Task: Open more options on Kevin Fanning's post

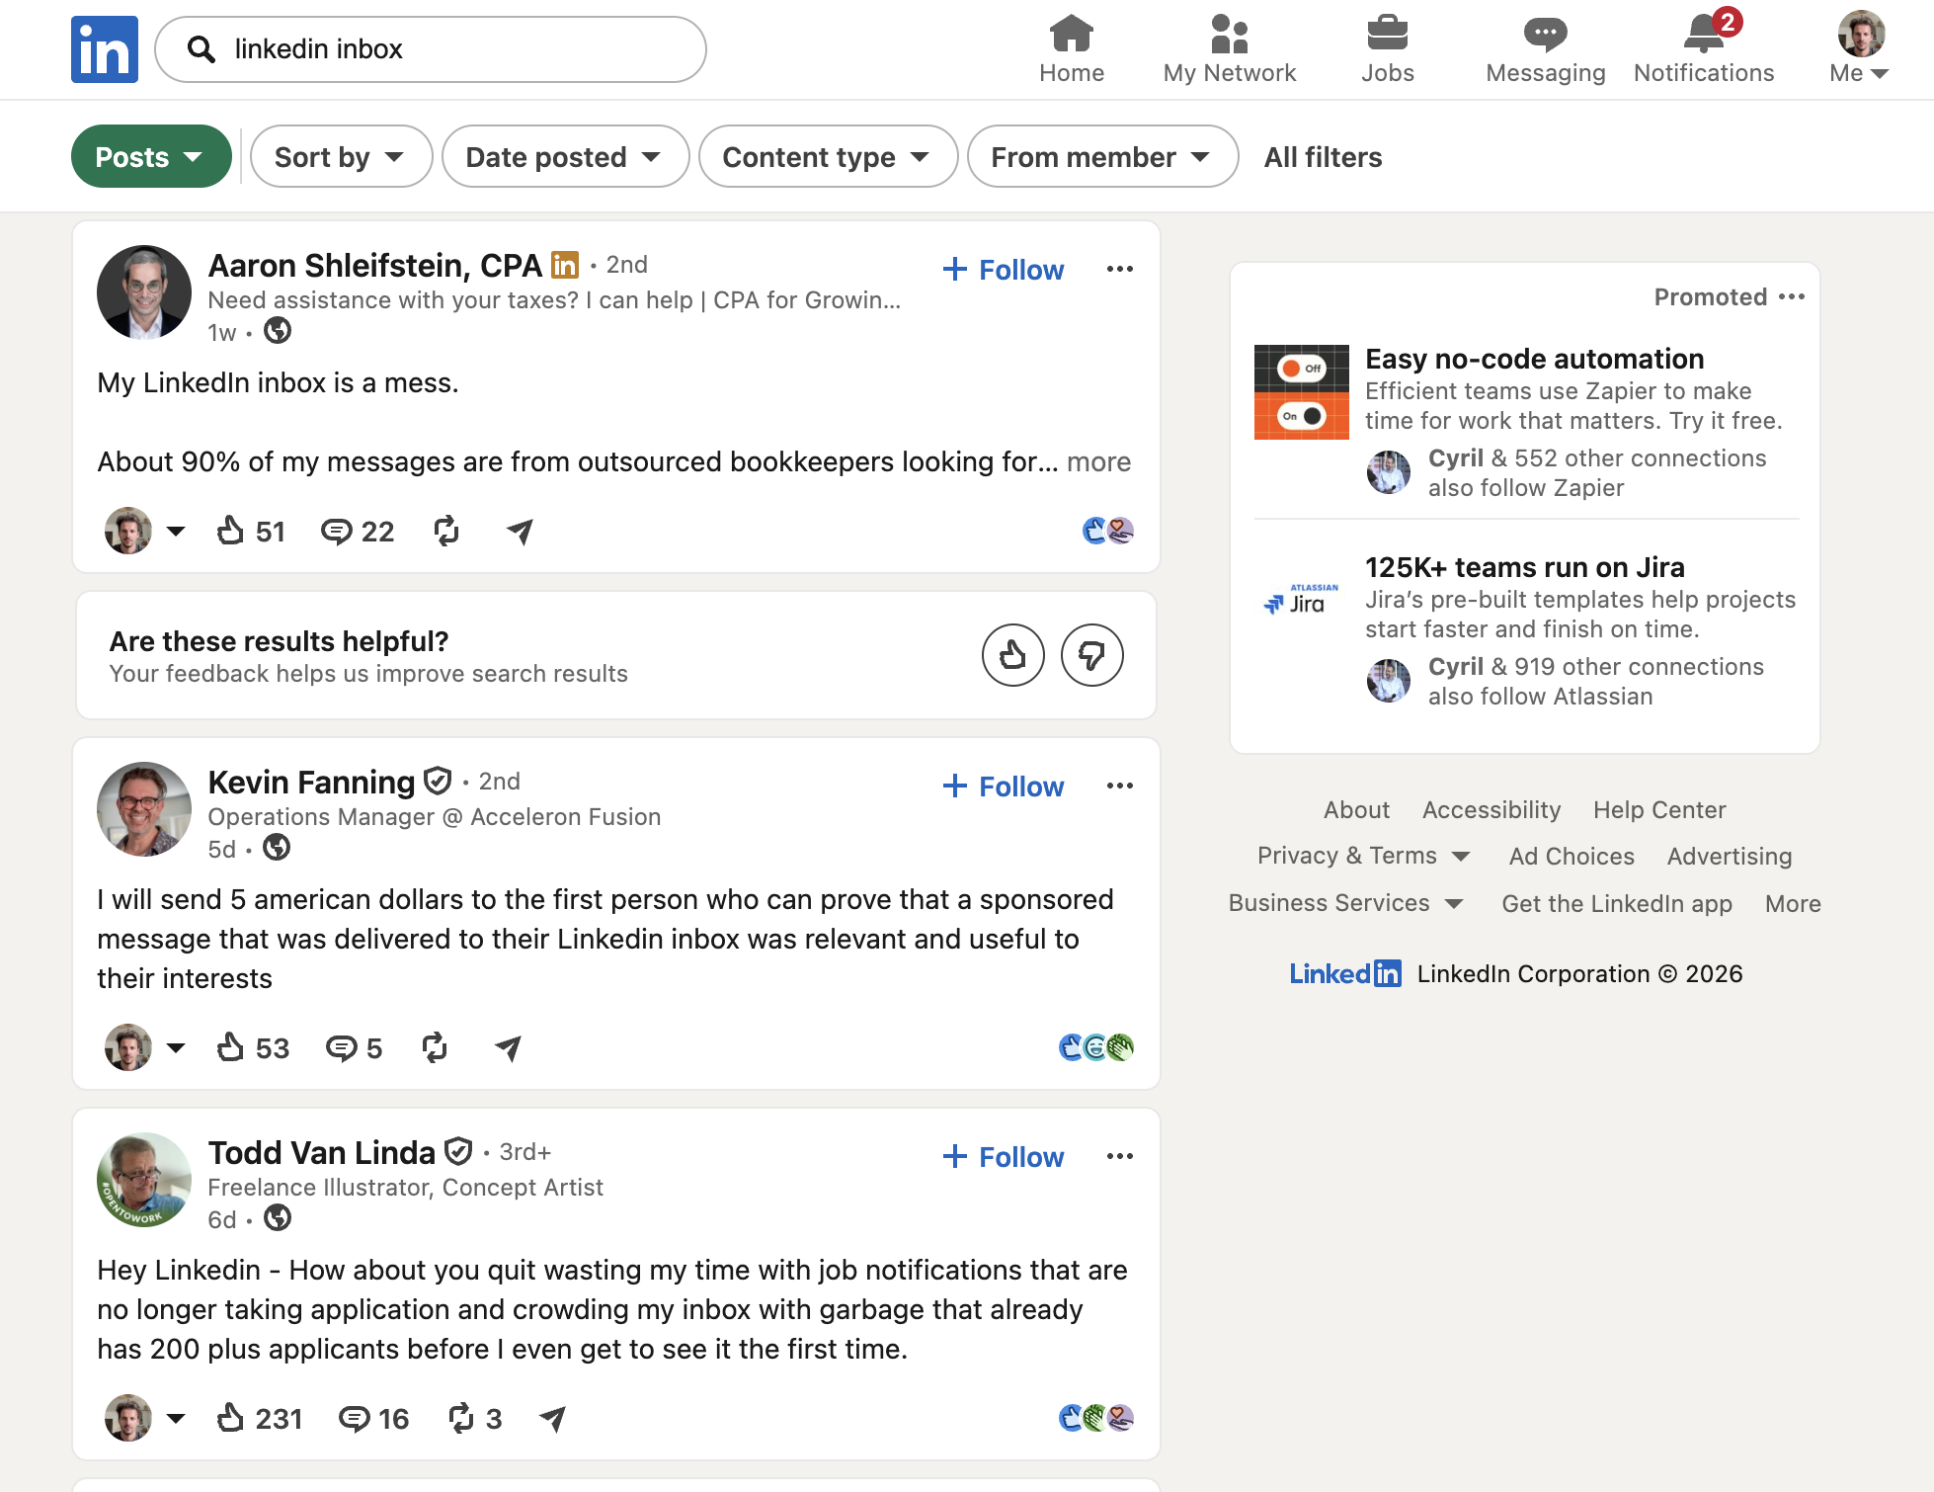Action: pyautogui.click(x=1120, y=786)
